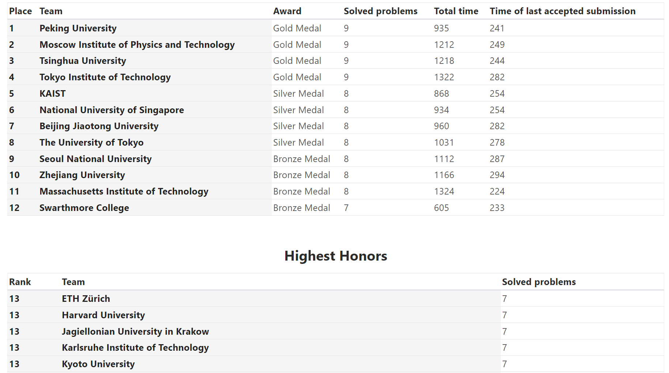669x373 pixels.
Task: Select The University of Tokyo row
Action: pyautogui.click(x=91, y=143)
